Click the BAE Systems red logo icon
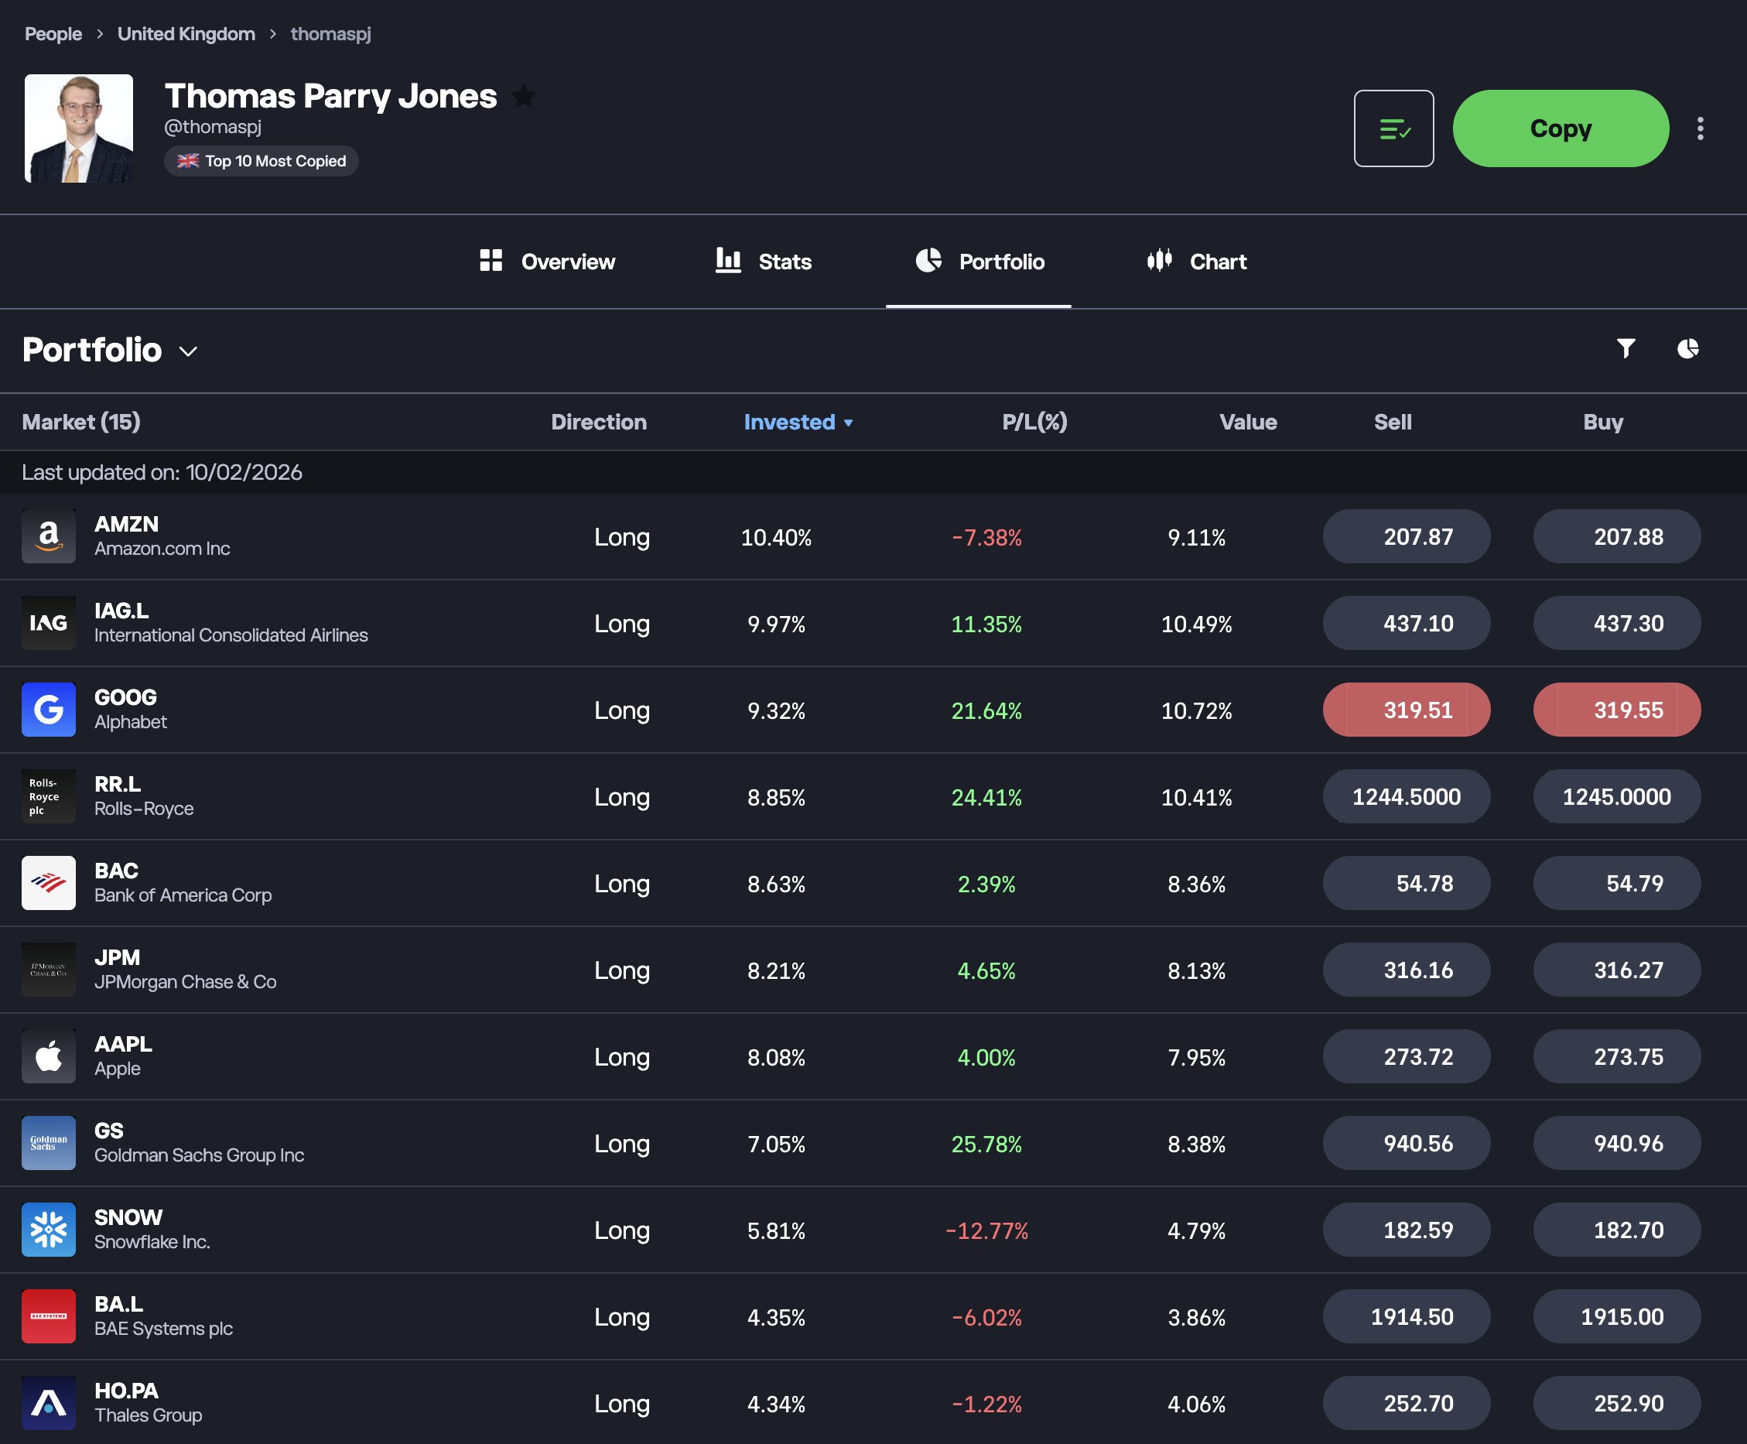 (x=48, y=1316)
